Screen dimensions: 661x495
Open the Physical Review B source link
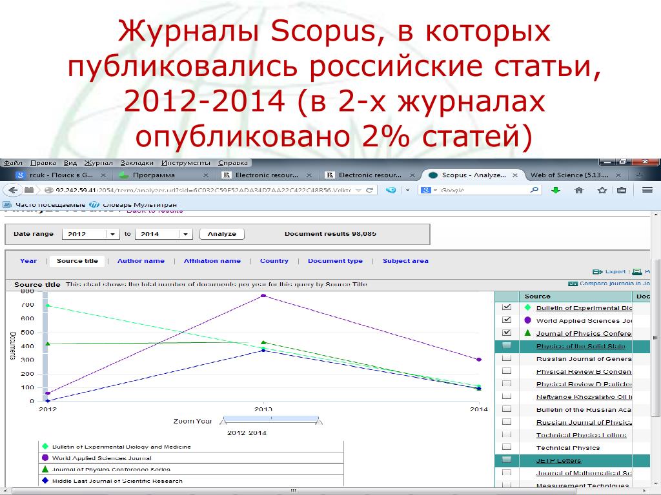[x=584, y=371]
